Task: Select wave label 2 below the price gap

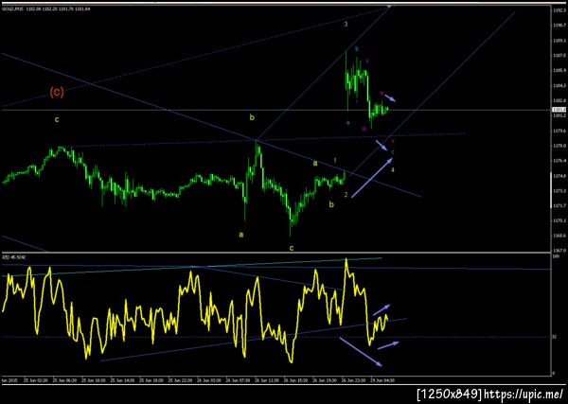Action: pos(346,195)
